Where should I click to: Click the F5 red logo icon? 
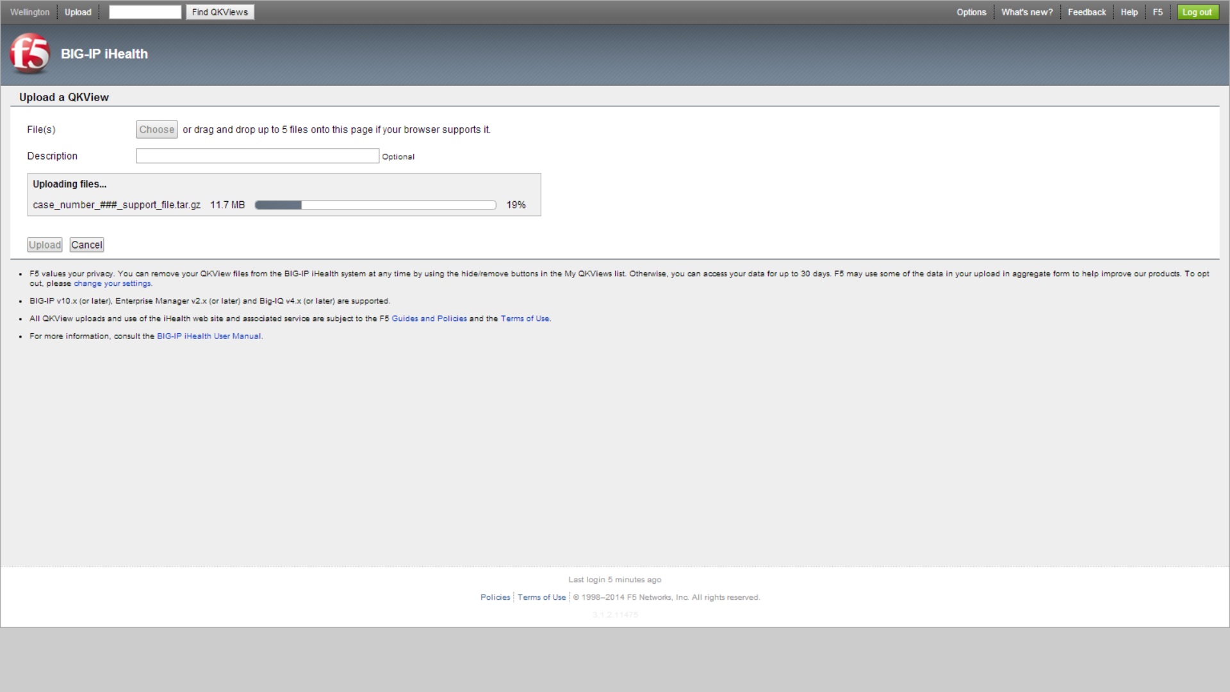29,53
